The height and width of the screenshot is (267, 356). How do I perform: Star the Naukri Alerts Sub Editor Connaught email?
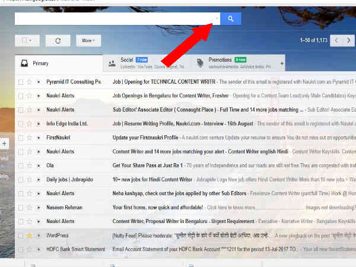pos(29,110)
